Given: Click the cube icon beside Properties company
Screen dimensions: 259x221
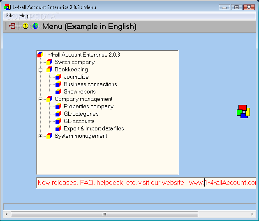Looking at the screenshot, I should (x=58, y=106).
